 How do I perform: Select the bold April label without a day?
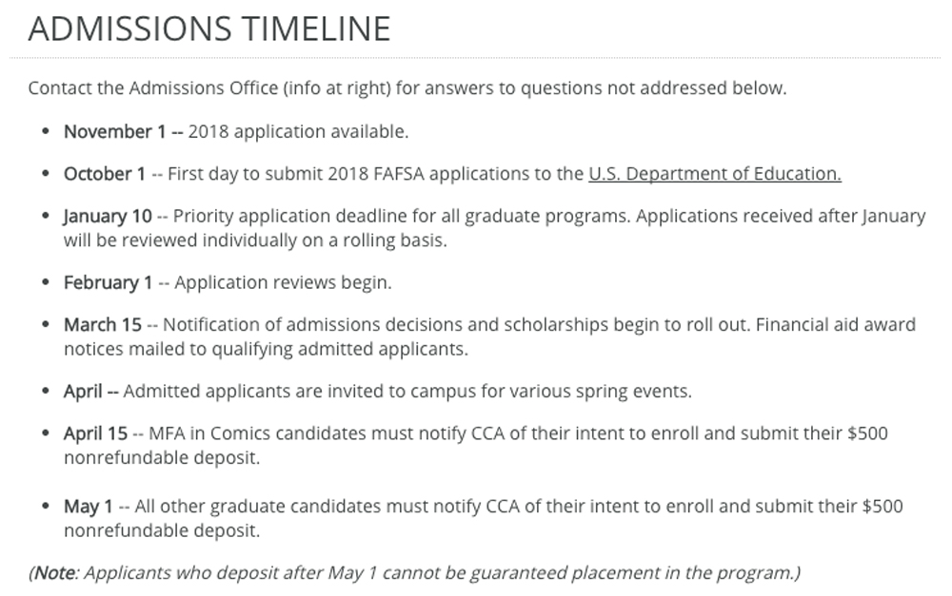click(x=87, y=391)
